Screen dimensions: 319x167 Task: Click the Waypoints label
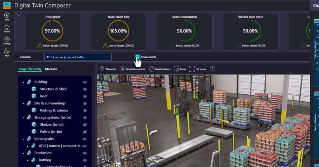pyautogui.click(x=111, y=69)
